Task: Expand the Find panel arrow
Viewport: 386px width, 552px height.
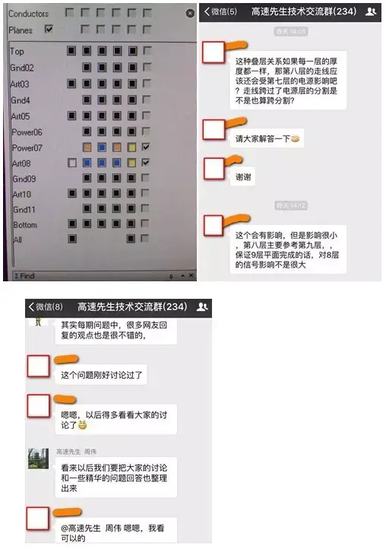Action: tap(182, 276)
